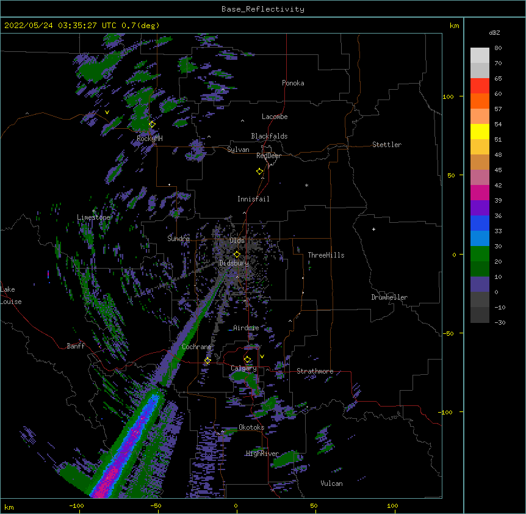The image size is (526, 514).
Task: Select the Innisfail label
Action: 253,199
